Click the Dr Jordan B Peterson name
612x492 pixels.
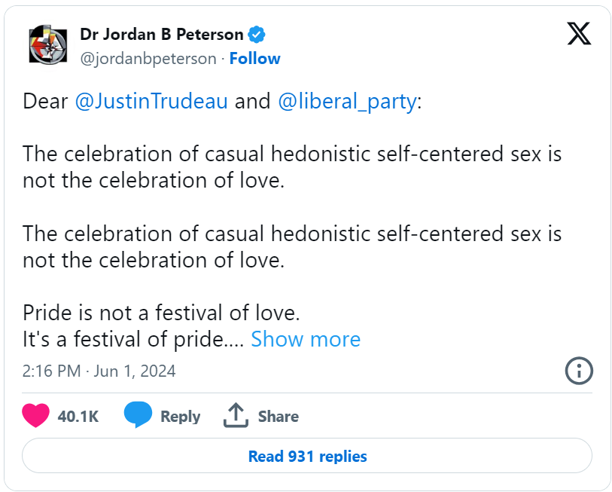(x=162, y=35)
